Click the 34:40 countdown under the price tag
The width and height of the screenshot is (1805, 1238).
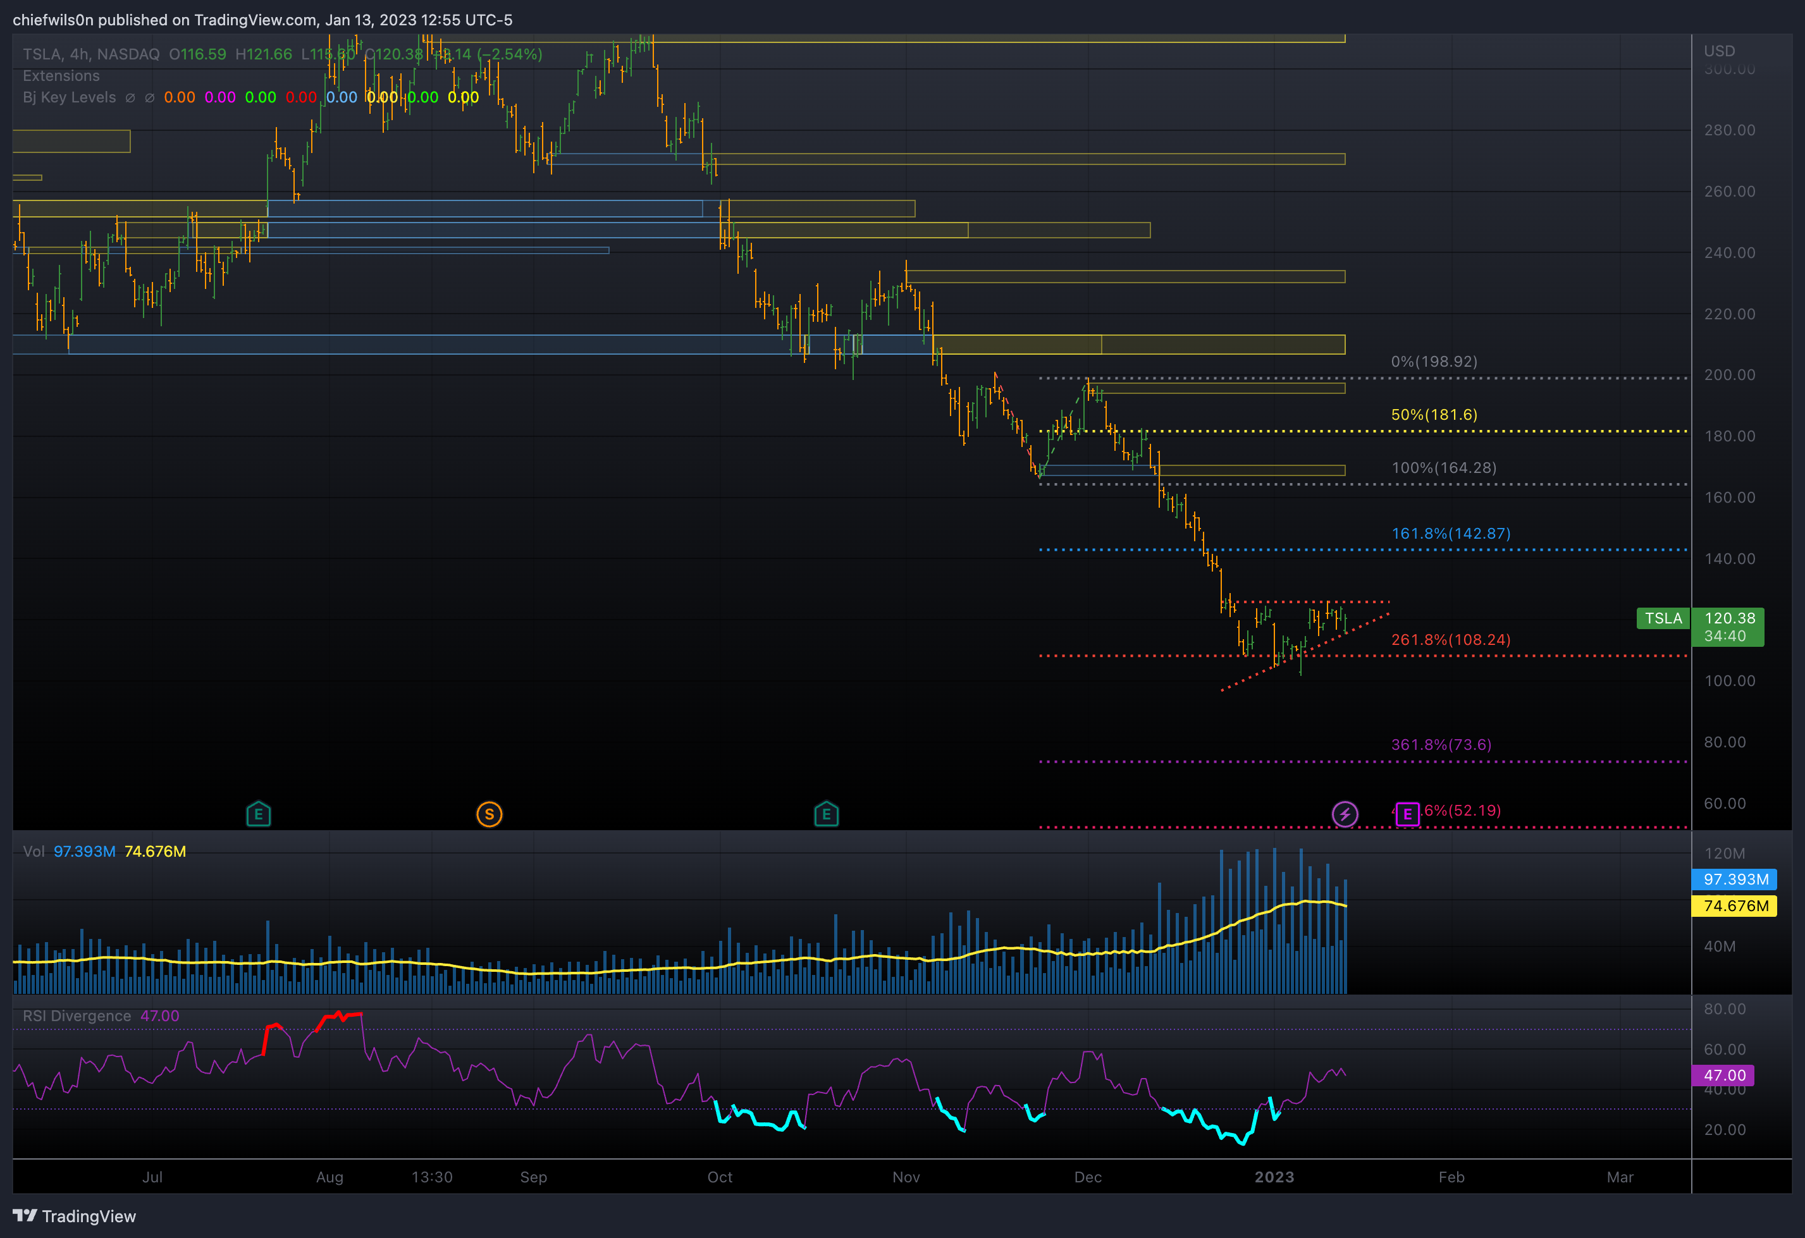point(1724,636)
